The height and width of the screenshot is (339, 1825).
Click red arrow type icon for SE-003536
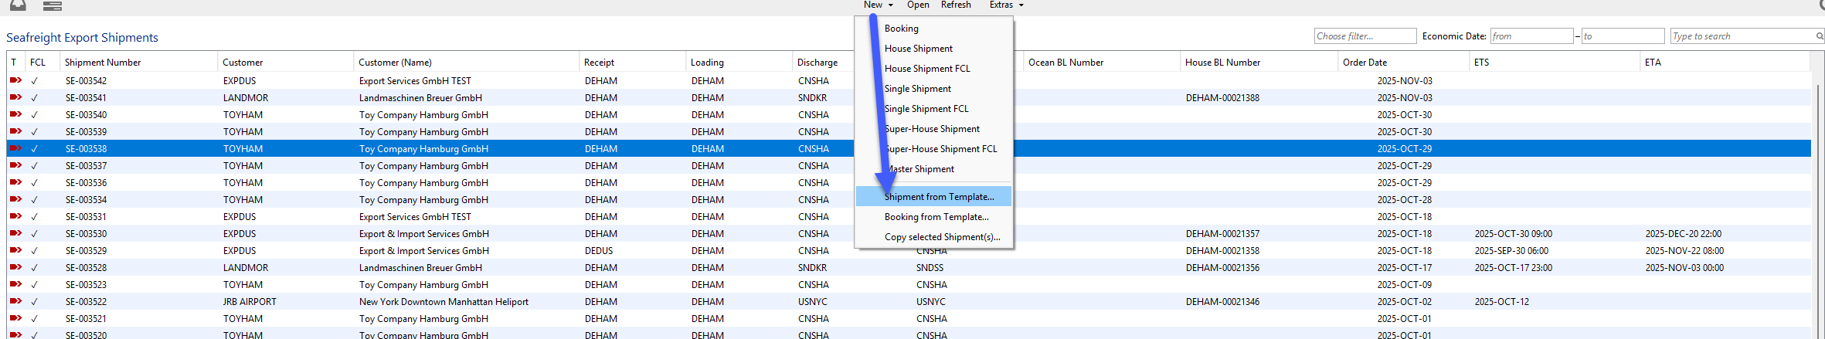[15, 182]
